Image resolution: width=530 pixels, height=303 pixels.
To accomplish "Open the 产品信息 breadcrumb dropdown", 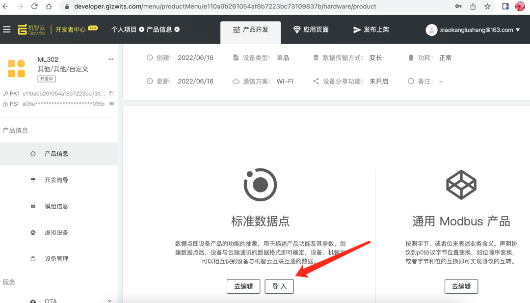I will coord(176,29).
